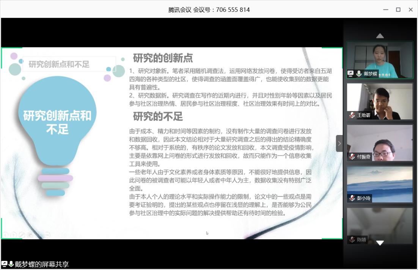Click the next slide play arrow icon
This screenshot has width=418, height=270.
13,235
